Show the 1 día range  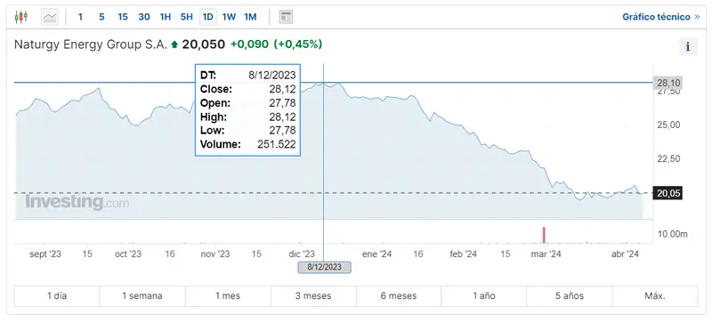(x=57, y=296)
